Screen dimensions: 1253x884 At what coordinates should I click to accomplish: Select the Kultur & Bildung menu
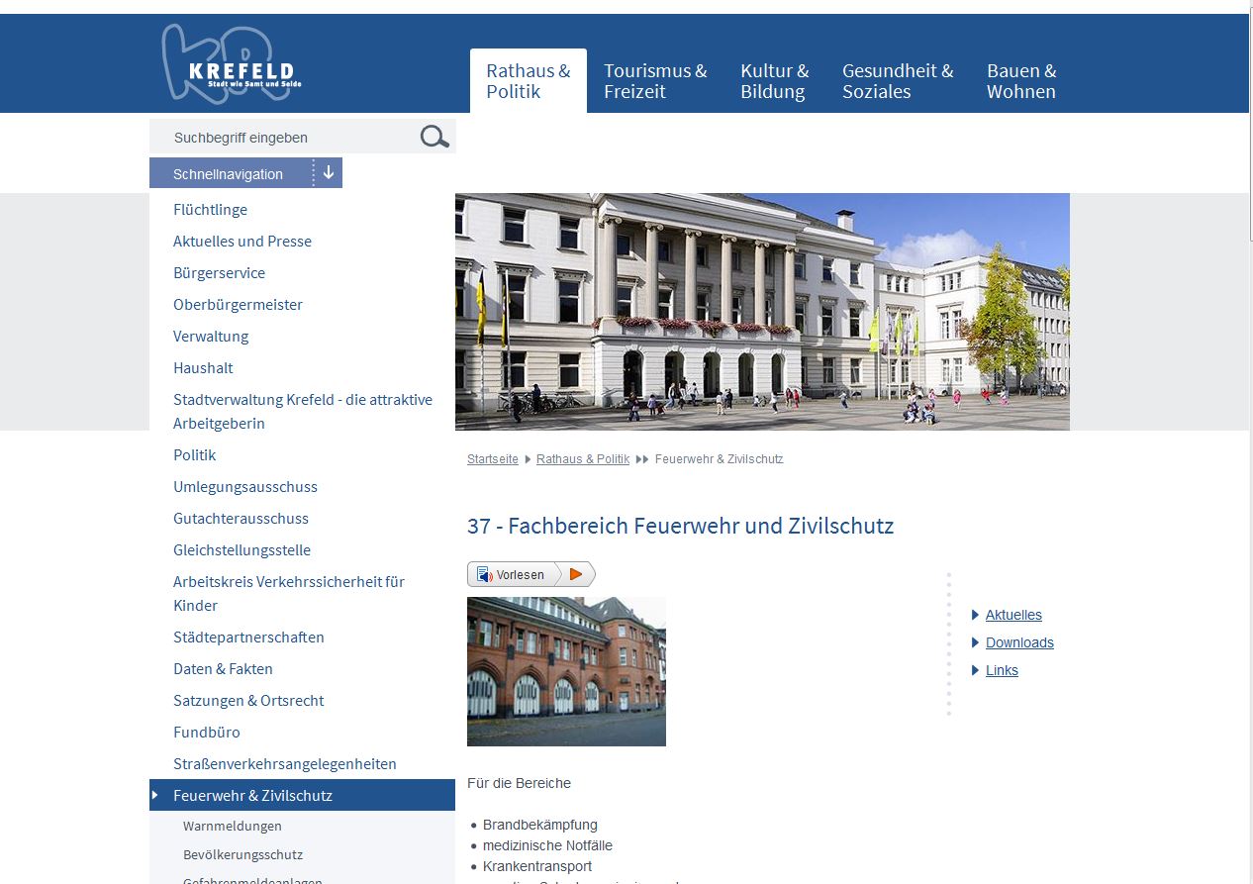774,81
